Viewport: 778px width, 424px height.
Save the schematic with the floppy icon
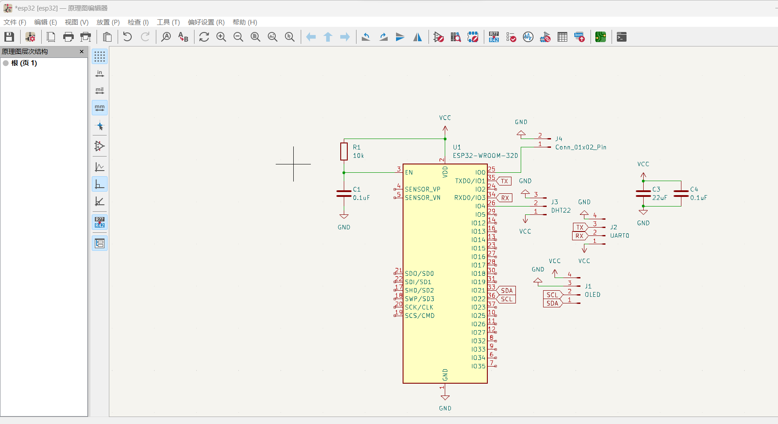click(9, 37)
